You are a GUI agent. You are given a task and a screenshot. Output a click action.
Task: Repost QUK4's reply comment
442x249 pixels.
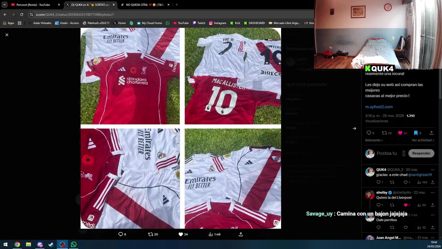[392, 182]
